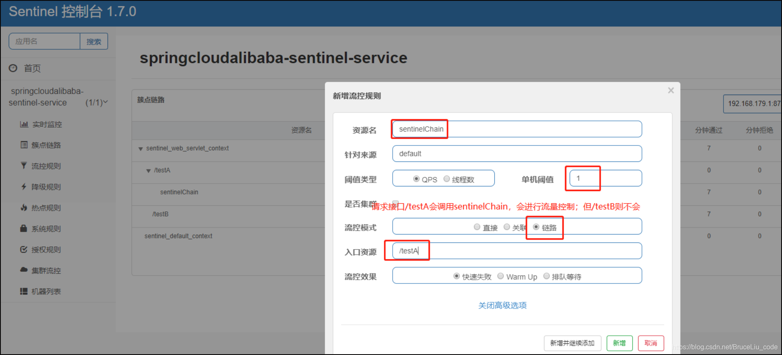Expand the springcloudalibaba-sentinel-service app chevron
The height and width of the screenshot is (355, 782).
click(x=105, y=102)
